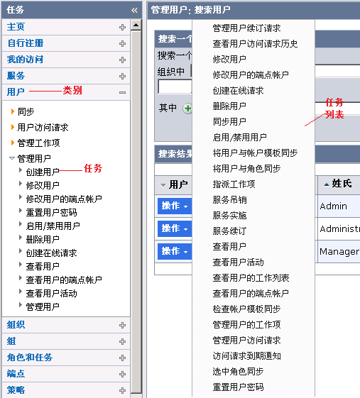Expand the 端点 category plus icon
This screenshot has width=360, height=398.
point(122,374)
